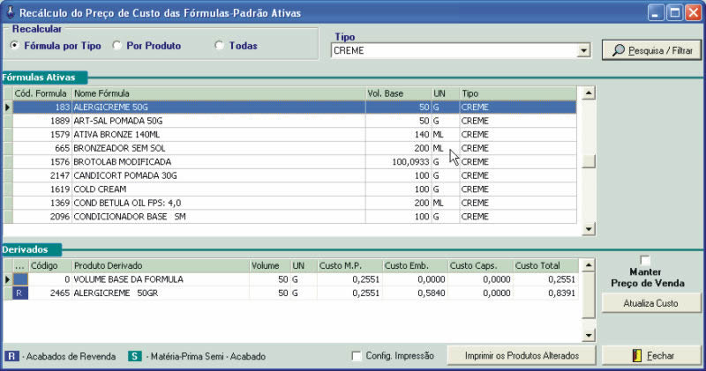Click the Produto Derivado column header
The image size is (706, 371).
[x=161, y=266]
